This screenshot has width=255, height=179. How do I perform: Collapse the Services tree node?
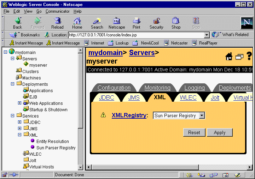coord(12,116)
